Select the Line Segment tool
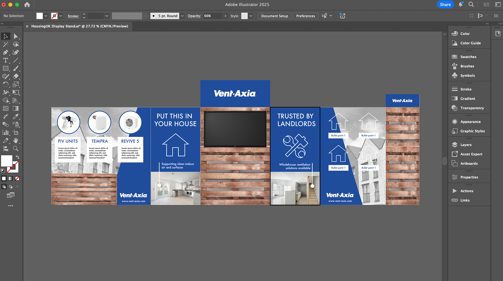This screenshot has height=281, width=503. (16, 60)
